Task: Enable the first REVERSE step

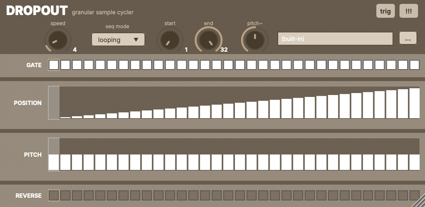Action: pyautogui.click(x=54, y=195)
